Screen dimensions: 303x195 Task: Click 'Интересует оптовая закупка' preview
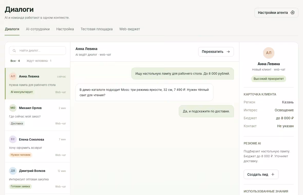(x=29, y=179)
